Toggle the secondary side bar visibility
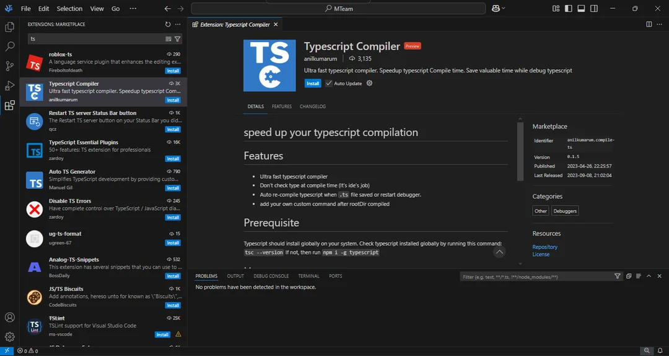The image size is (669, 356). (594, 9)
